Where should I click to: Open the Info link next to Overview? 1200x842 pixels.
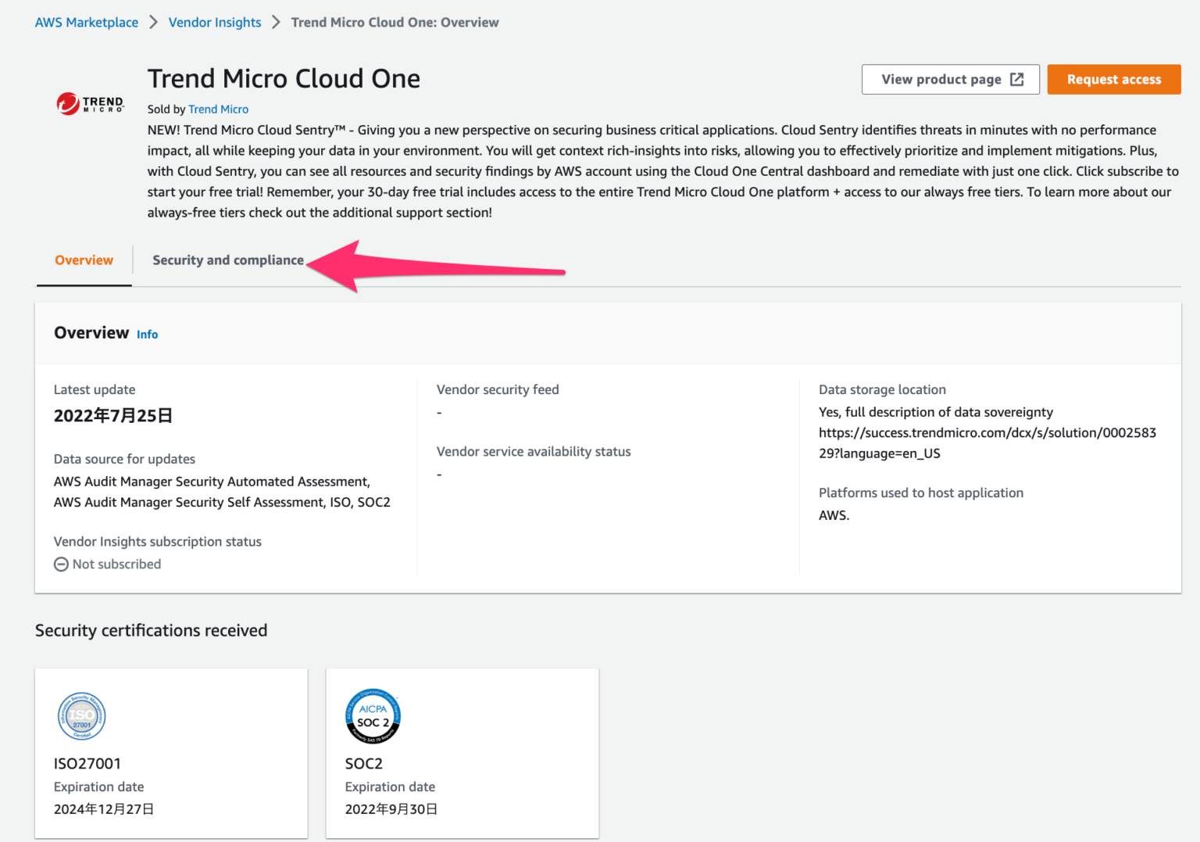tap(147, 334)
